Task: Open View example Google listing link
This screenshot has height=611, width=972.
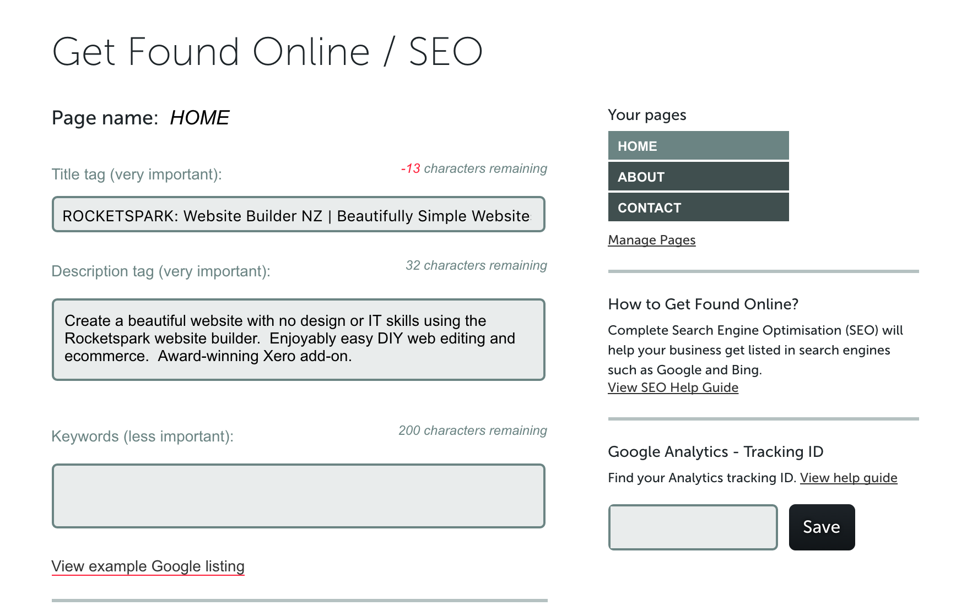Action: click(148, 566)
